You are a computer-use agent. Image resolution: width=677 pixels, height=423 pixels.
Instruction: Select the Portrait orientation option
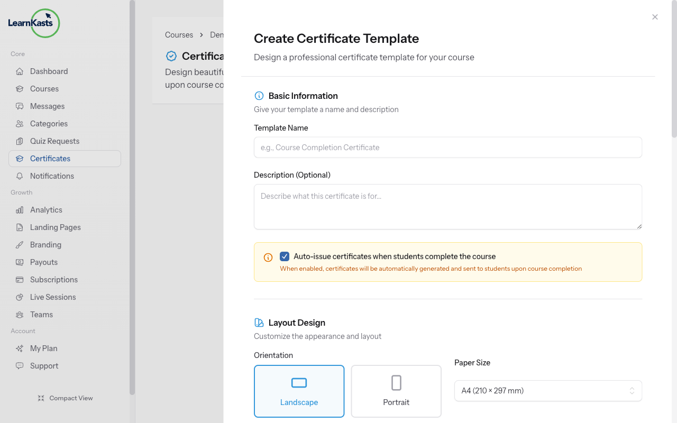click(x=396, y=391)
